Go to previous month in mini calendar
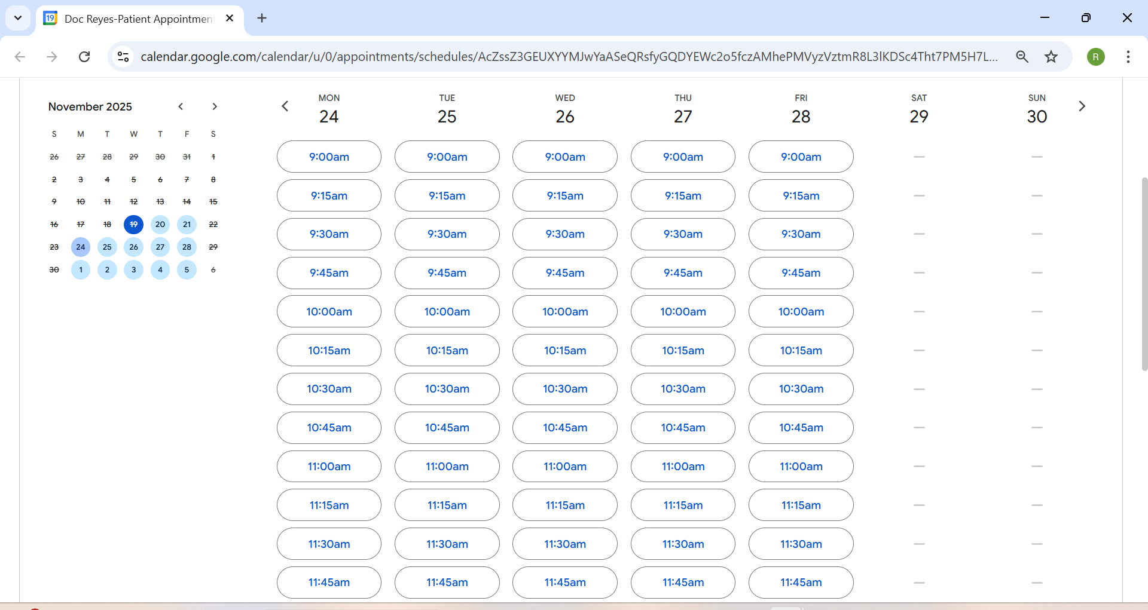Viewport: 1148px width, 610px height. [181, 106]
